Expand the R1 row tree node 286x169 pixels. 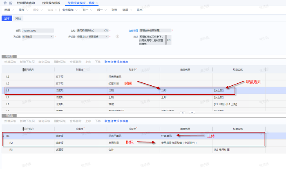(3, 136)
